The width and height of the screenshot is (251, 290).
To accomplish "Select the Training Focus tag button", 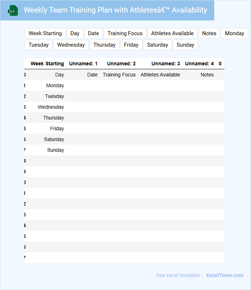I will coord(125,33).
